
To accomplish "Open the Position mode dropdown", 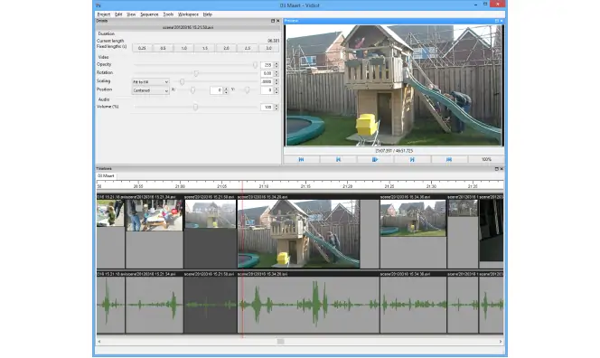I will (x=150, y=90).
